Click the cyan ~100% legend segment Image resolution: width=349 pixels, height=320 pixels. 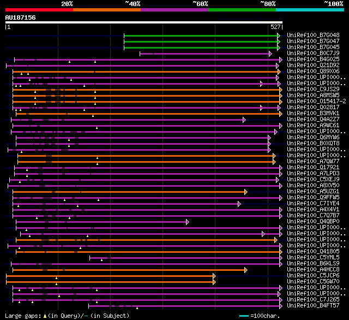pos(310,10)
